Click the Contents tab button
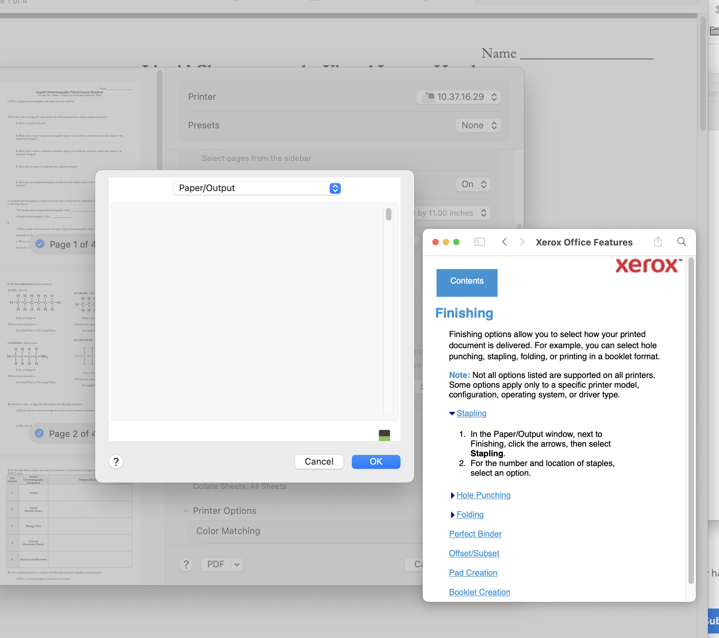The width and height of the screenshot is (719, 638). click(x=466, y=282)
